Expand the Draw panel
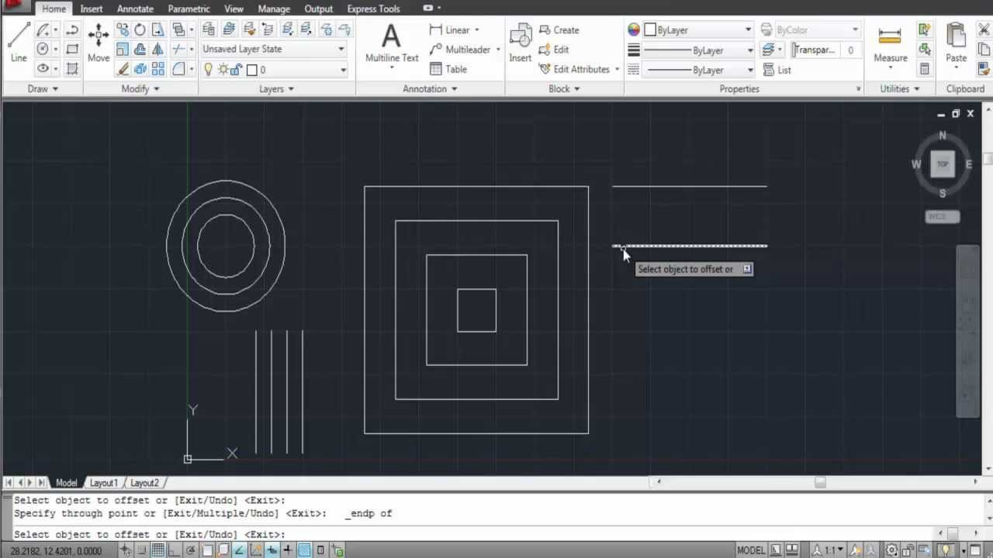 point(43,88)
